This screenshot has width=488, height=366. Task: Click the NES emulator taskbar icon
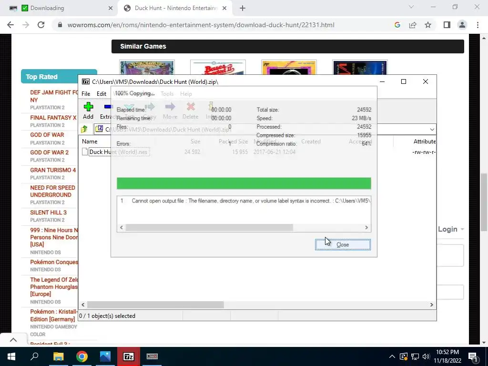(152, 356)
